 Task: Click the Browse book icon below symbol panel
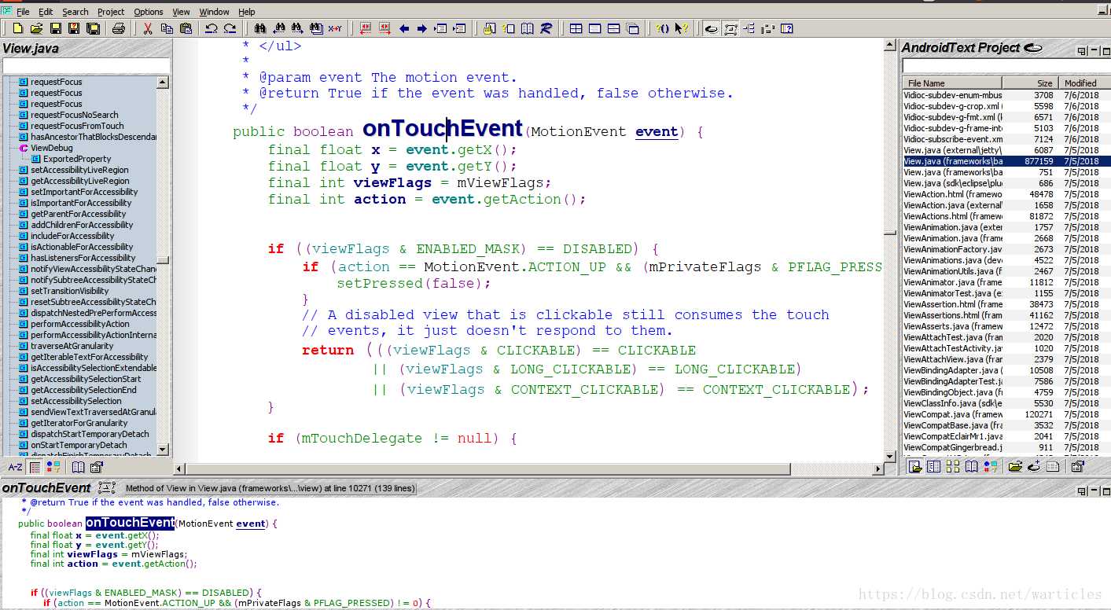tap(78, 467)
